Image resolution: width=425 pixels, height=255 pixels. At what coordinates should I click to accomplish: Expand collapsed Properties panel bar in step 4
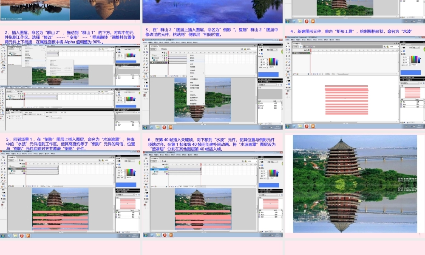click(413, 77)
